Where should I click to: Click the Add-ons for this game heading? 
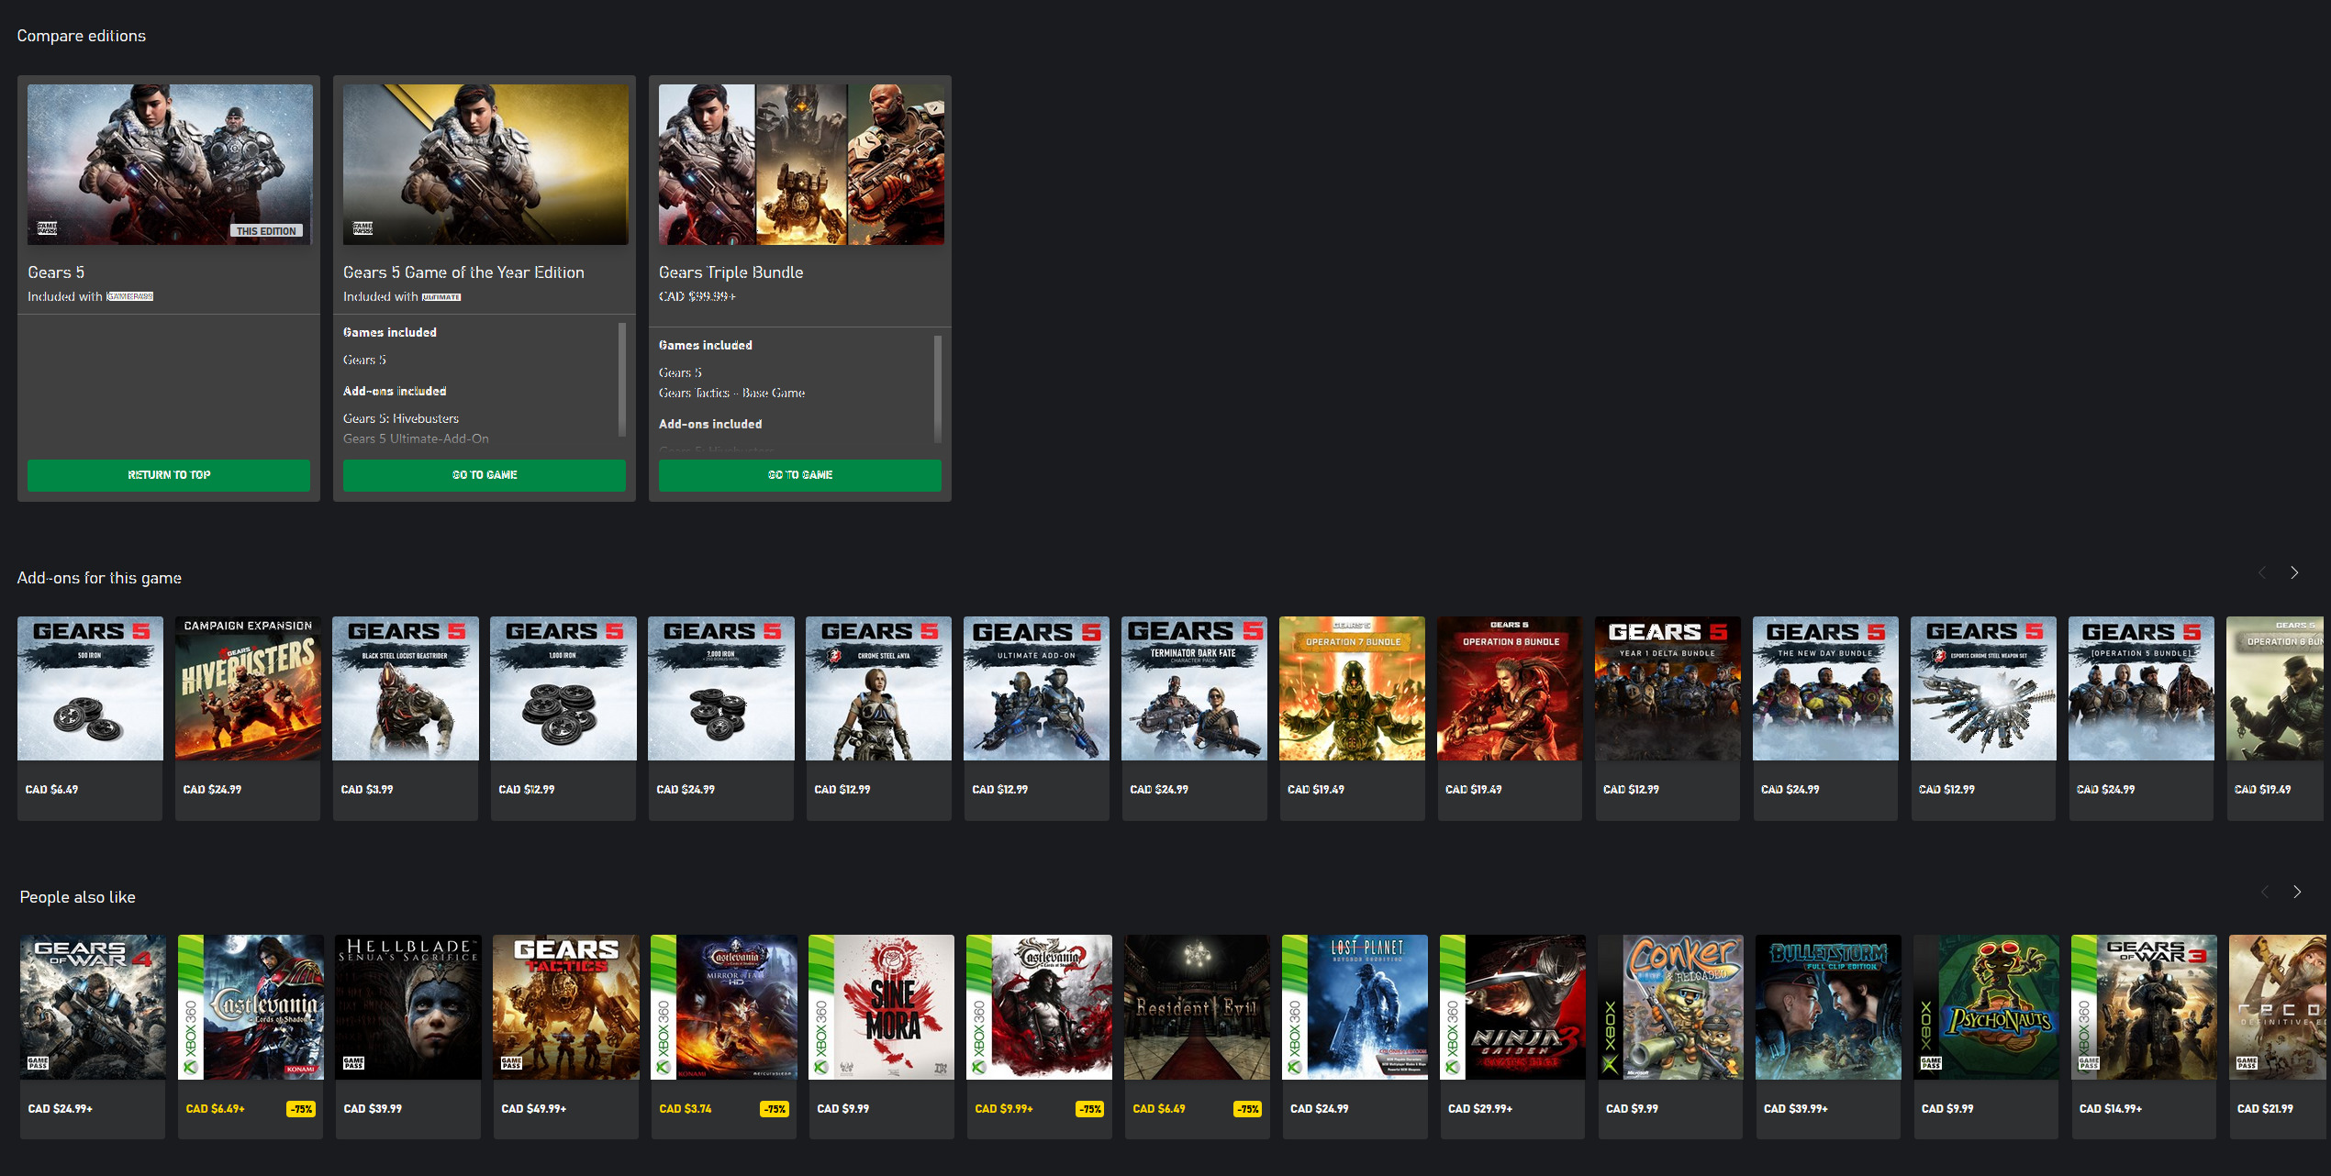99,578
